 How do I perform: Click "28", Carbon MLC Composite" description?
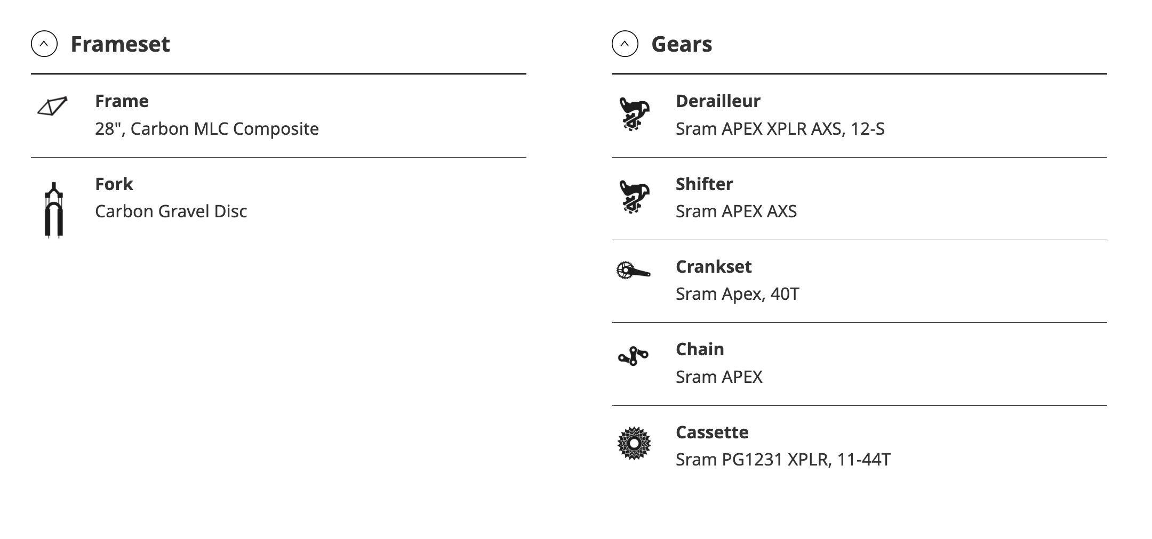207,129
